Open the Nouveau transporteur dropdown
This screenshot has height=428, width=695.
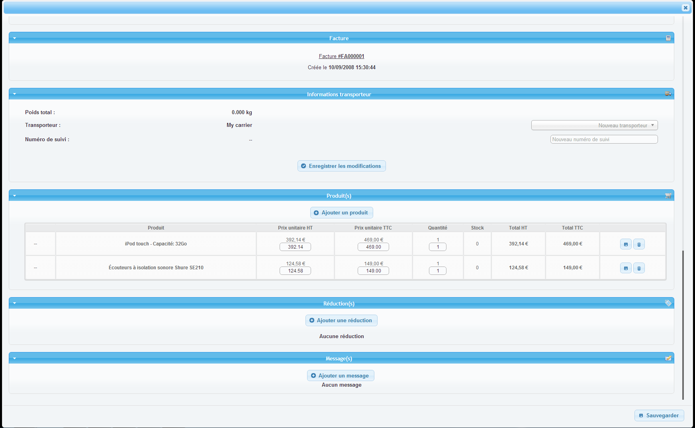594,125
